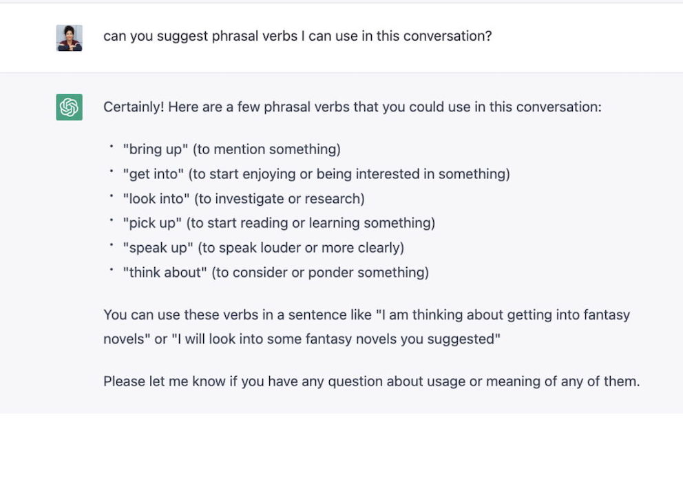This screenshot has height=495, width=683.
Task: Click the "Certainly! Here are a few" intro line
Action: click(353, 107)
